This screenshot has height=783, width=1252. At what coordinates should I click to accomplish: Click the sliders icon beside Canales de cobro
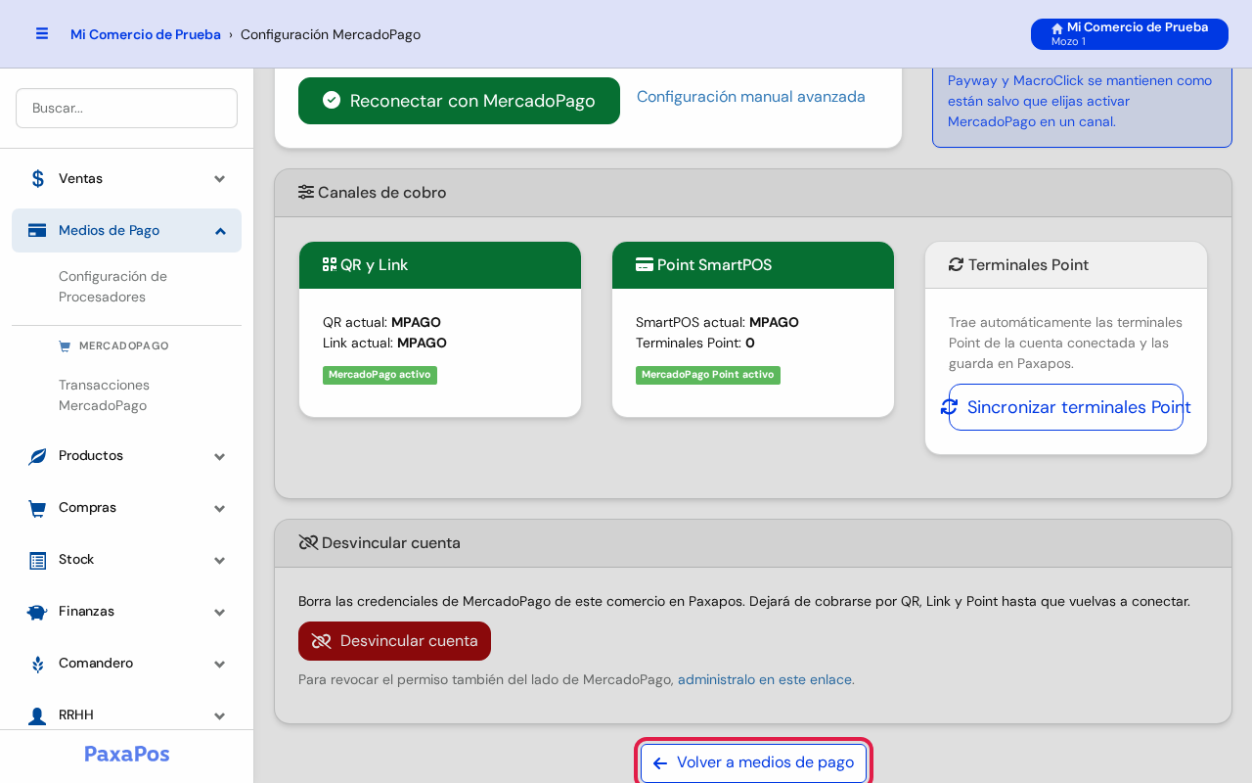tap(306, 192)
